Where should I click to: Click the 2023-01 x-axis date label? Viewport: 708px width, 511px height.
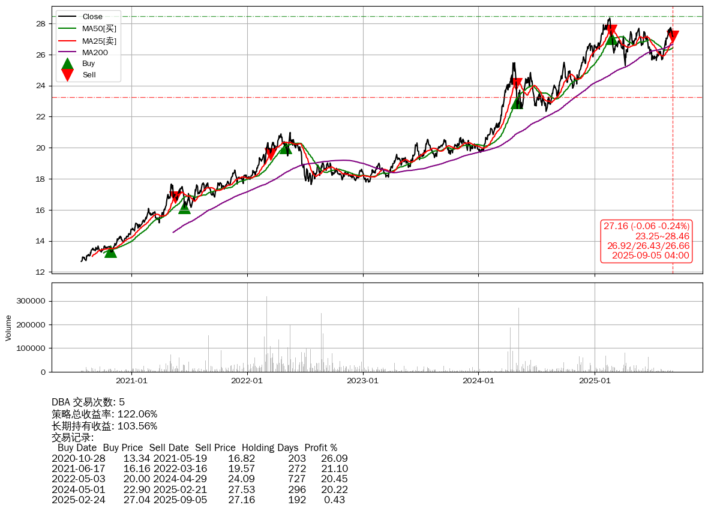363,380
